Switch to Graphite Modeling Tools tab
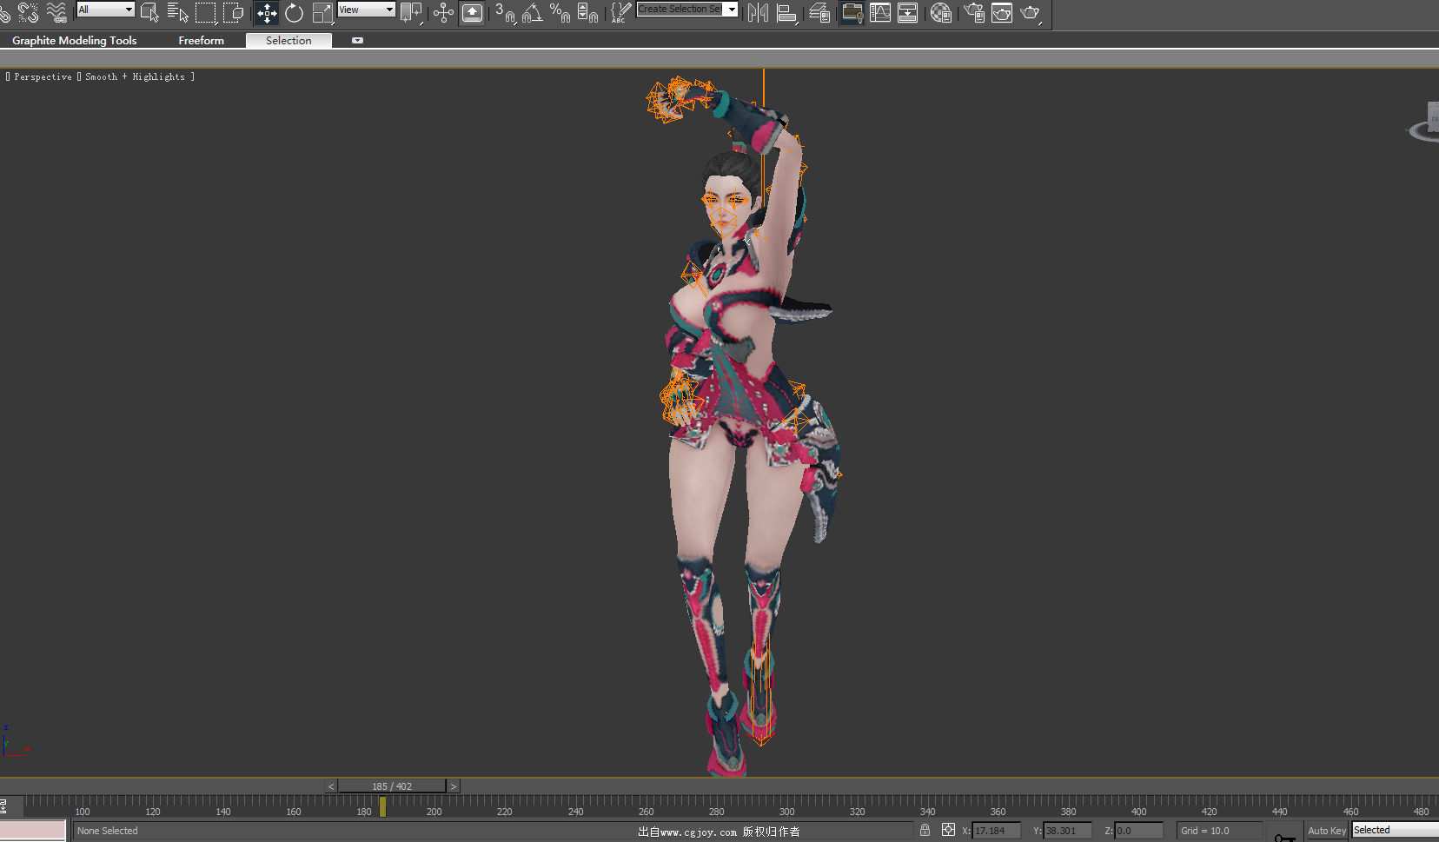1439x842 pixels. point(75,41)
